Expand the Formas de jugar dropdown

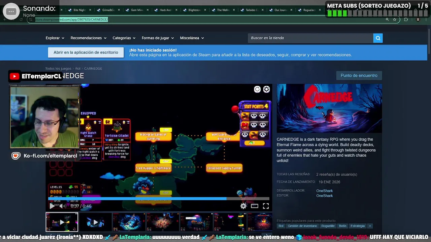(158, 38)
